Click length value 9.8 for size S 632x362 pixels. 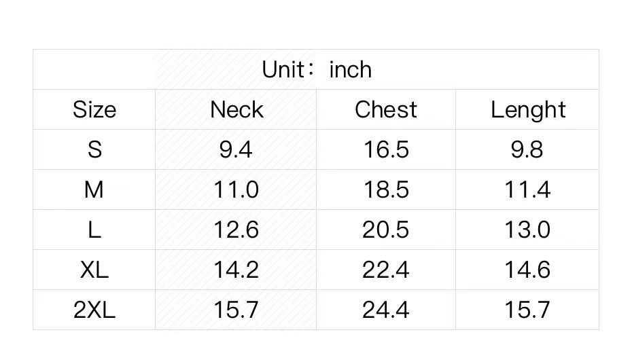point(527,149)
